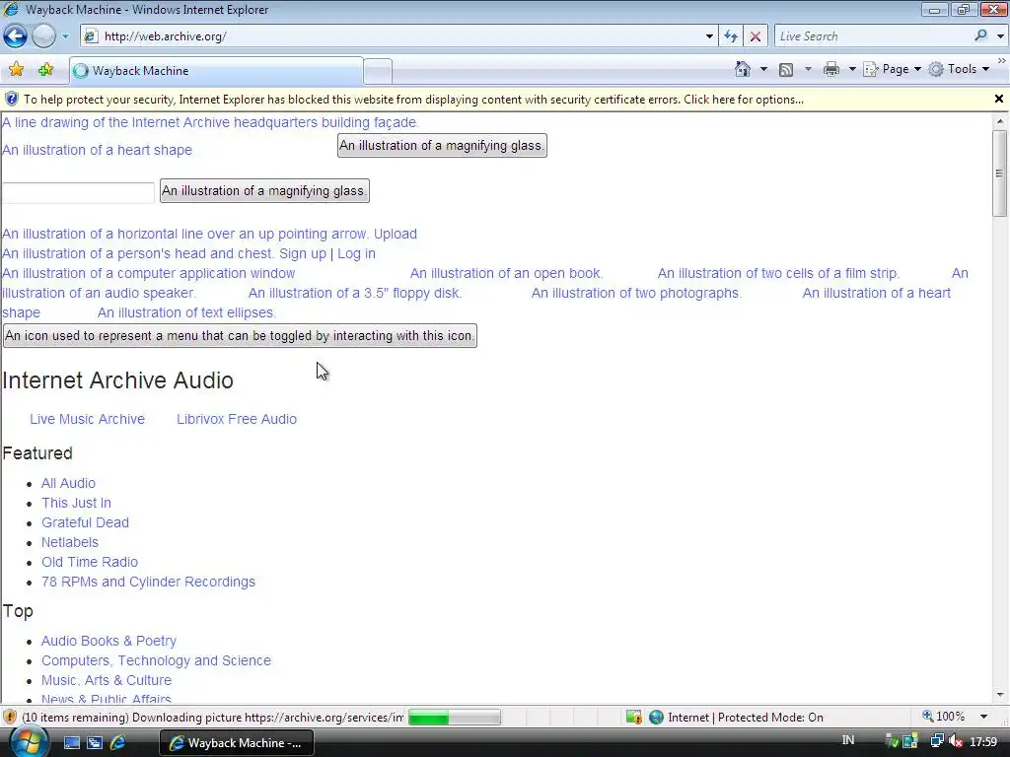Click the two photographs illustration link

click(636, 293)
